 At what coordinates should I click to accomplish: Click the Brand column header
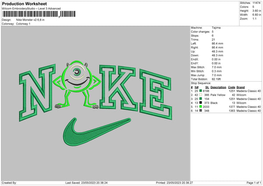click(x=241, y=87)
